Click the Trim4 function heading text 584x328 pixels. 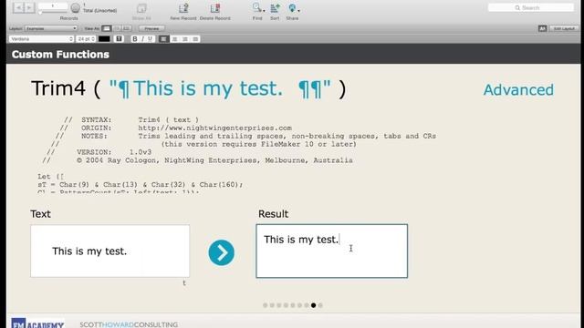(189, 89)
